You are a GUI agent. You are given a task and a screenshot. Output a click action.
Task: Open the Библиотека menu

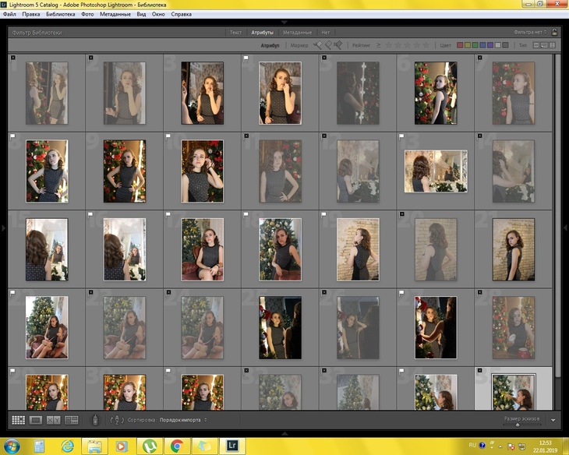point(61,14)
